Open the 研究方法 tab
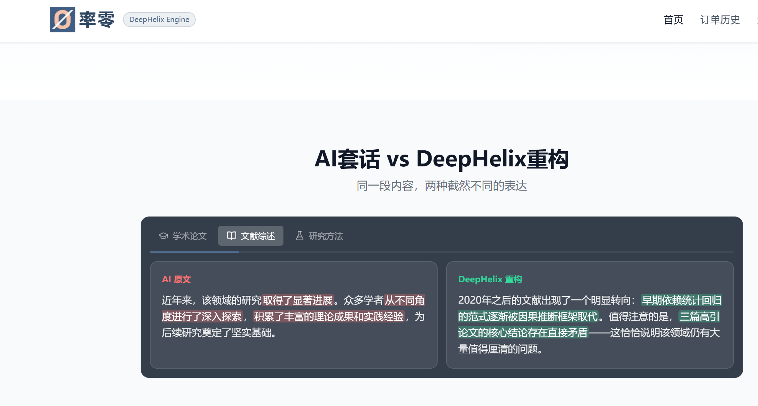 325,236
